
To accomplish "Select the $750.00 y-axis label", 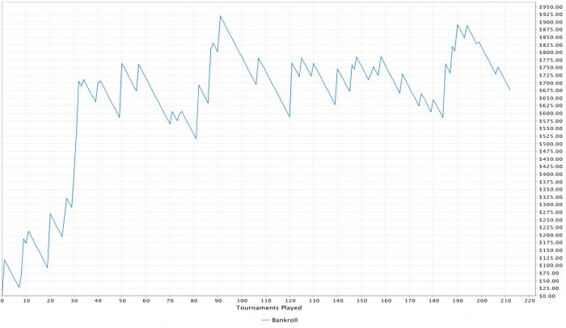I will [x=551, y=68].
